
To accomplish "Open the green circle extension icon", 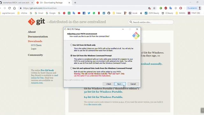I will tap(161, 8).
